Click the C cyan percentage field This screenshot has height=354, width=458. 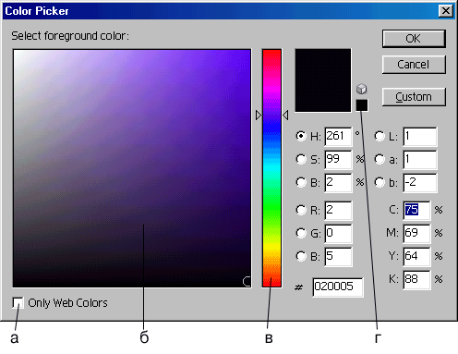tap(416, 210)
